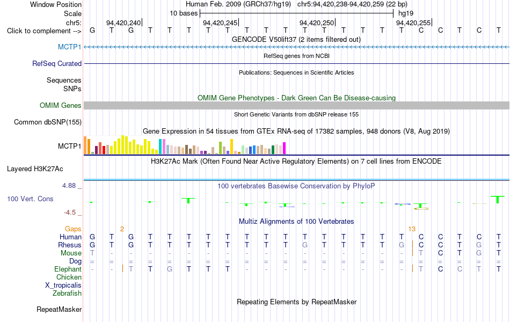This screenshot has width=510, height=322.
Task: Select the Mouse species row label
Action: (x=71, y=253)
